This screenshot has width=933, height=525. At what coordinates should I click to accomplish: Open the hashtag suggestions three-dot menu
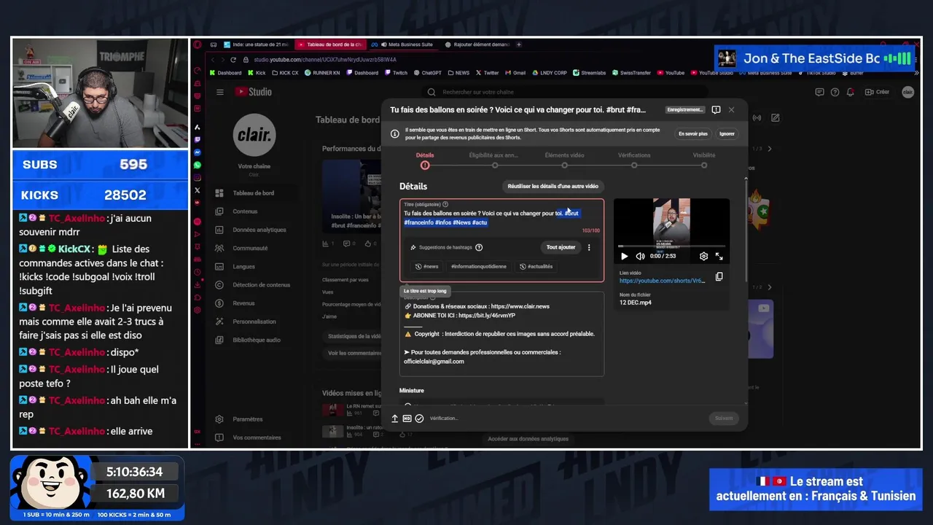point(589,247)
